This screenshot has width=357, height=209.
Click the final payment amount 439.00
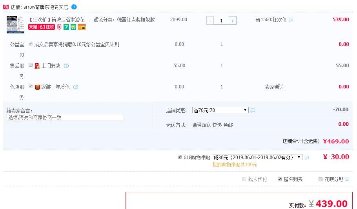[x=331, y=203]
